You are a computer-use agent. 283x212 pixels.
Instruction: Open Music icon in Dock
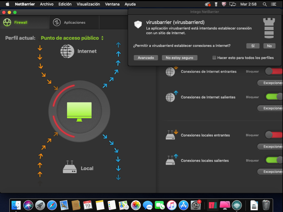171,205
